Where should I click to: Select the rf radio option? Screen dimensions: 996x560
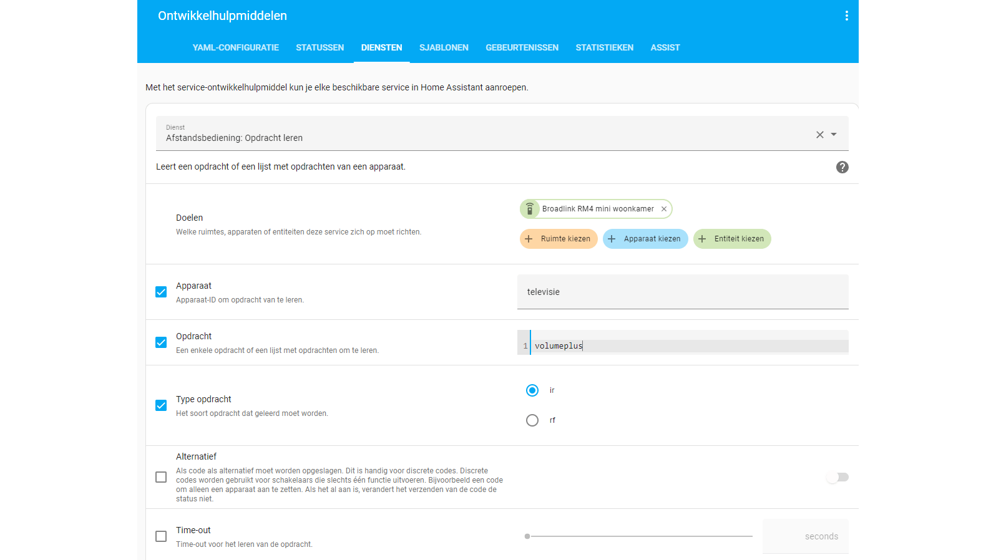pos(532,420)
